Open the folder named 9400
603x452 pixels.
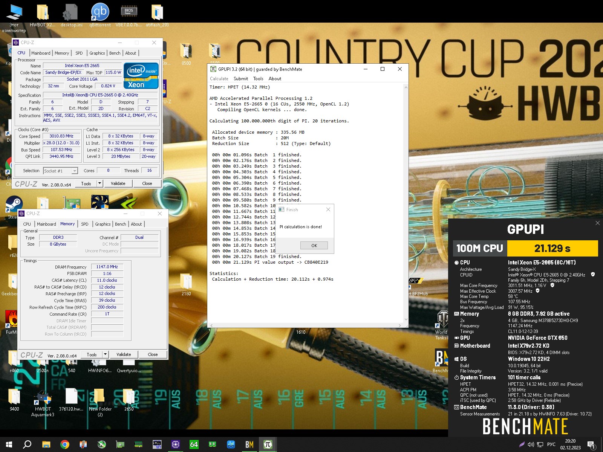coord(14,400)
